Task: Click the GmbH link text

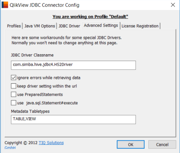Action: click(x=10, y=148)
